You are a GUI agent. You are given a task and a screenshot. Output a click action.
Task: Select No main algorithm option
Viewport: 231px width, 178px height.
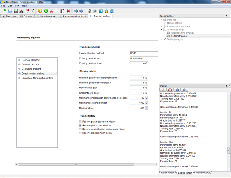37,60
